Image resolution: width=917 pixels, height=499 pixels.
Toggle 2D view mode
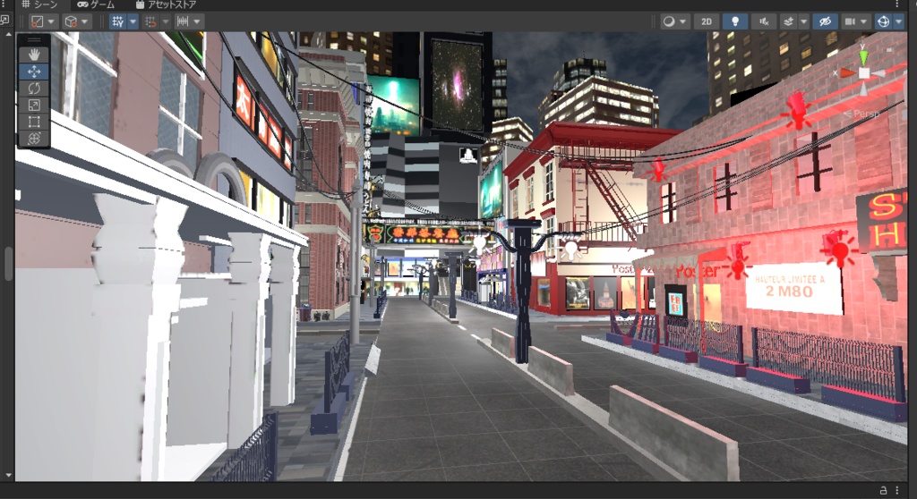coord(707,21)
